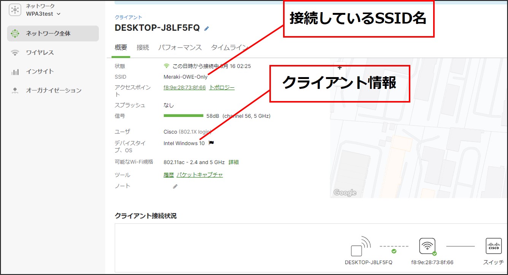Click the 802.11ac - 2.4 and 5 GHz text
The width and height of the screenshot is (508, 275).
194,162
